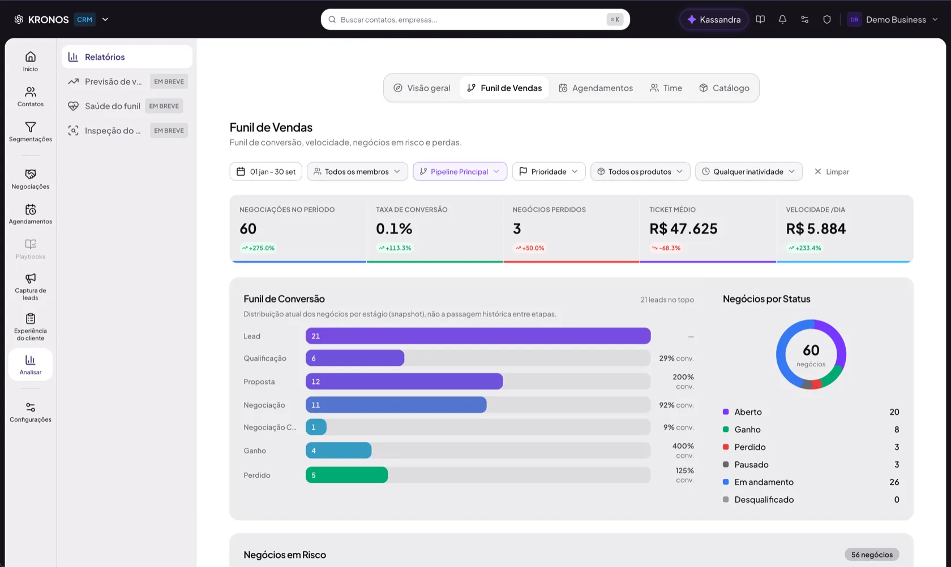Click Inspeção do menu item
This screenshot has width=951, height=567.
coord(127,131)
